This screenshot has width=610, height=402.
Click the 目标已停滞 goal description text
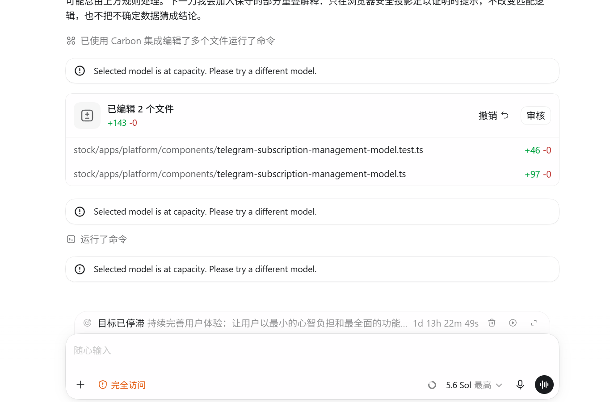(277, 323)
